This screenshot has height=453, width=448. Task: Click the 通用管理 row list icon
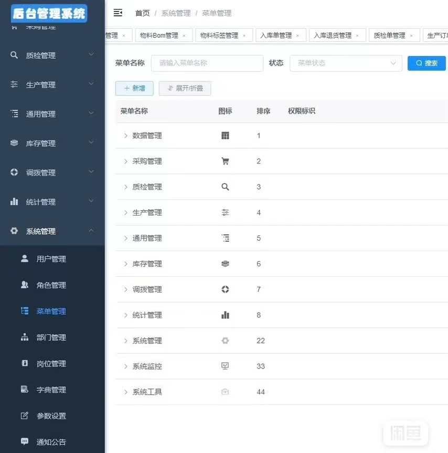pos(225,238)
